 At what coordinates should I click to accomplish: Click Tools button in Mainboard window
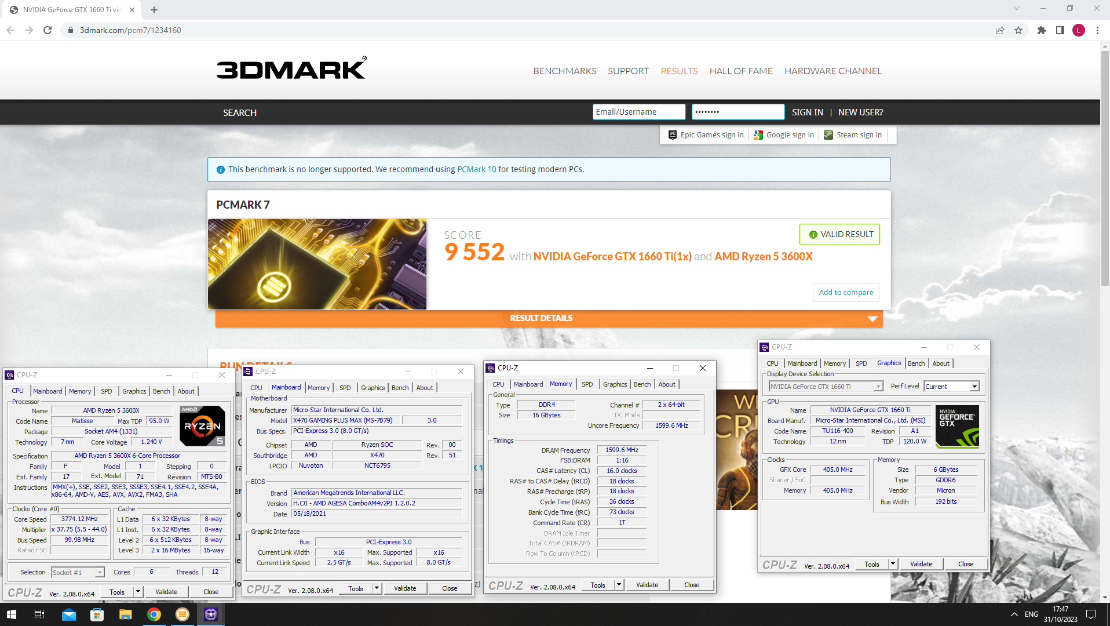[356, 588]
